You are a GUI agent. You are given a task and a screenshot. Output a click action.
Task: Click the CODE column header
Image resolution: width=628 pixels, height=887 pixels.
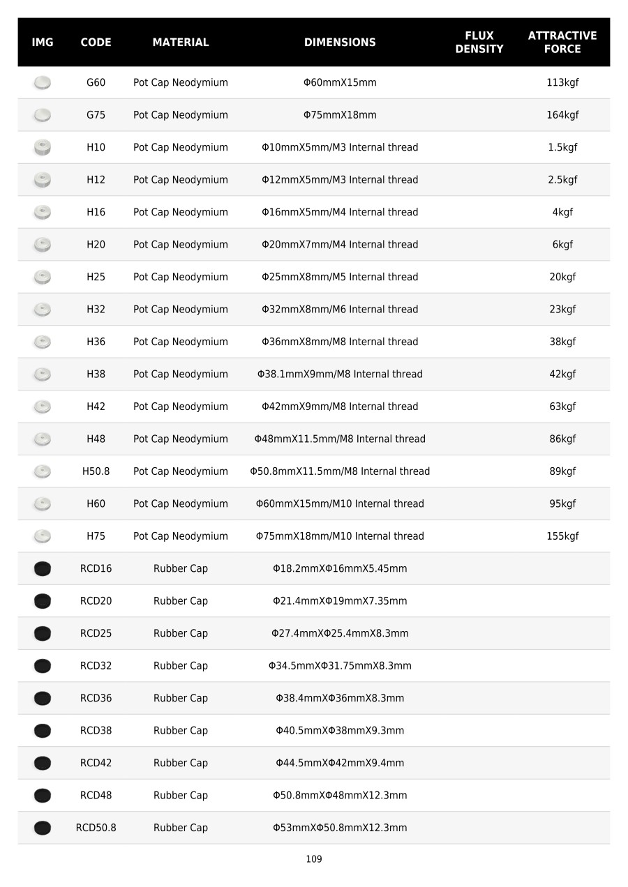coord(96,43)
